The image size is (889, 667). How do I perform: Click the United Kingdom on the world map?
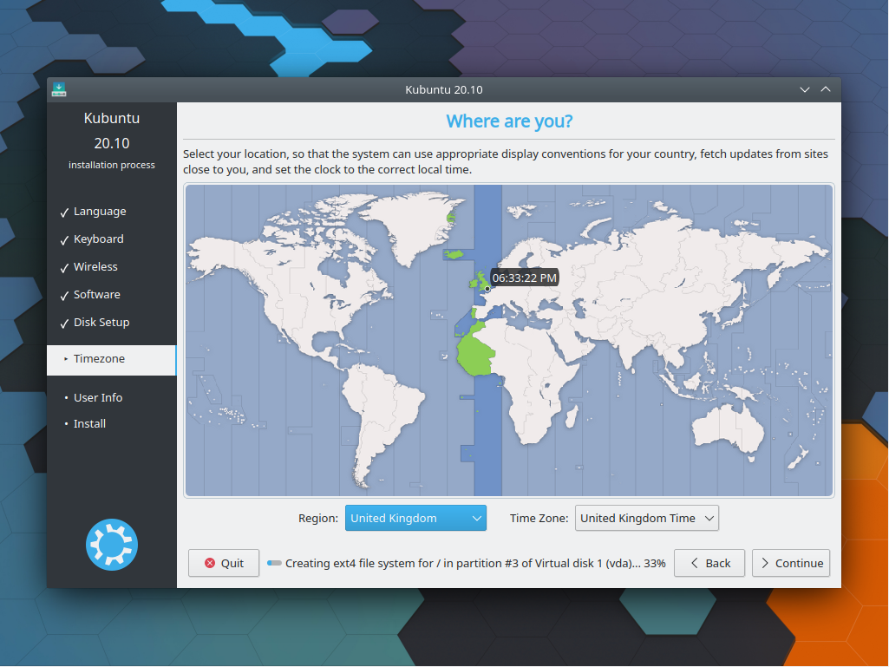(x=480, y=282)
